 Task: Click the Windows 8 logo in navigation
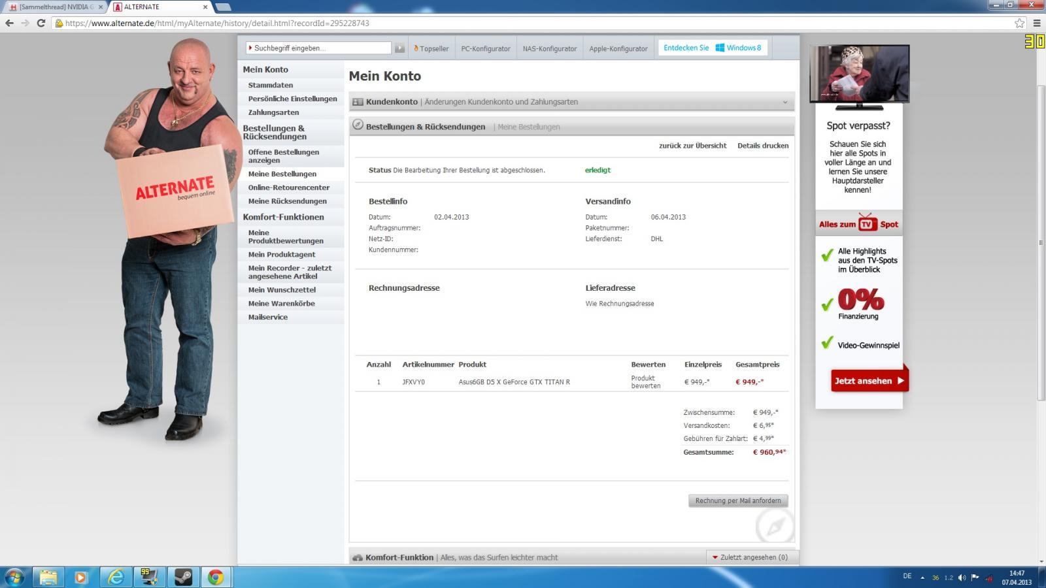pos(720,48)
